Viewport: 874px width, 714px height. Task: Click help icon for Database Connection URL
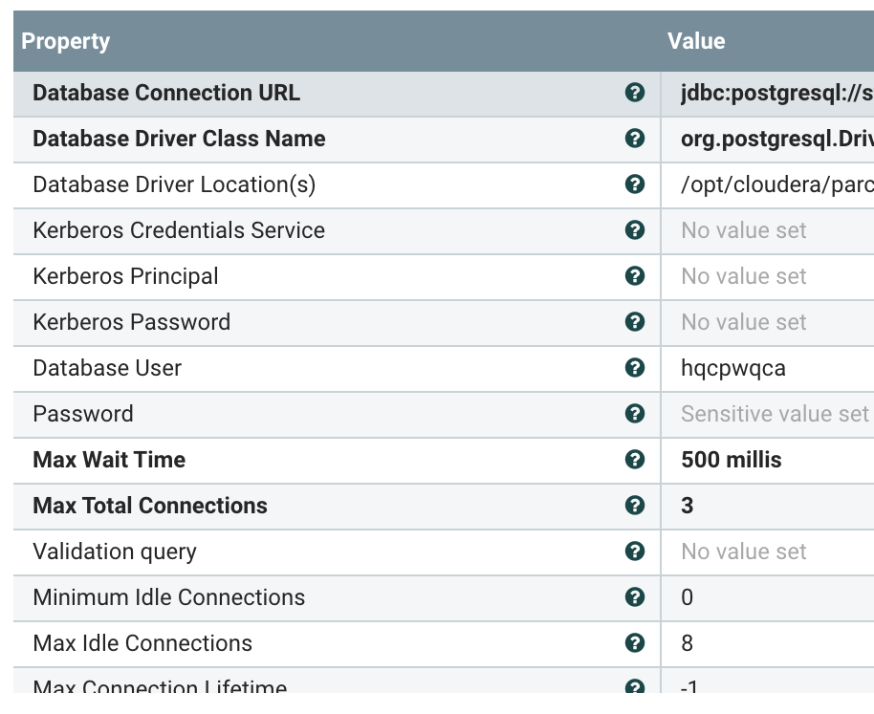[634, 93]
